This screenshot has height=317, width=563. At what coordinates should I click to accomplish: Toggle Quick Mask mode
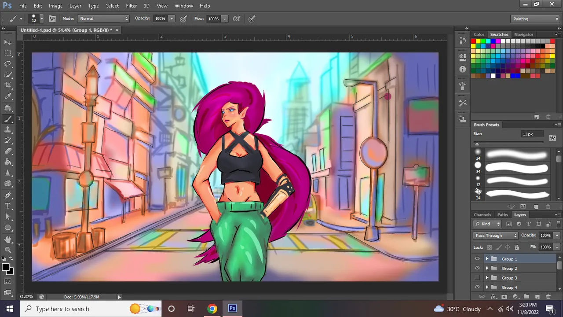[8, 281]
